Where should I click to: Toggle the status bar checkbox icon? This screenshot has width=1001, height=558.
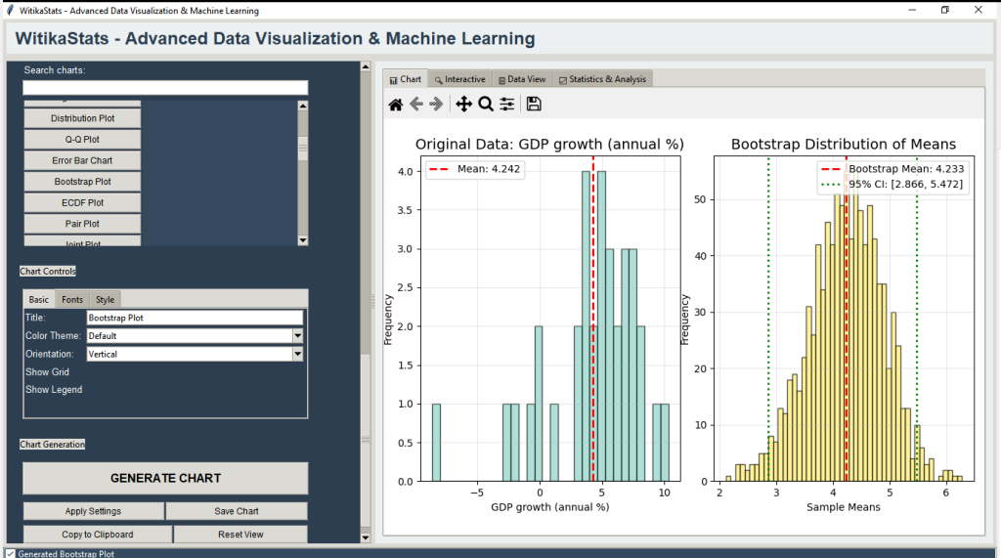coord(10,553)
